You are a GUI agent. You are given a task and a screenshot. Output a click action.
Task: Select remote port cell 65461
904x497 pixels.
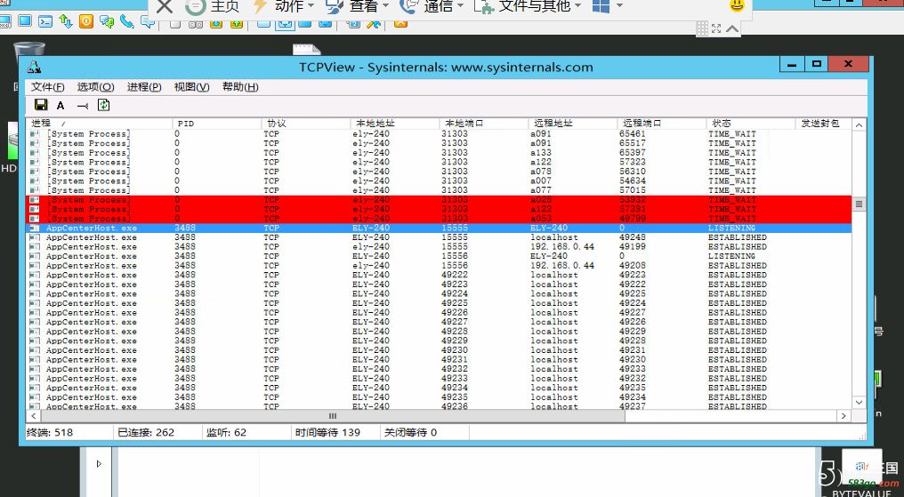pos(633,133)
